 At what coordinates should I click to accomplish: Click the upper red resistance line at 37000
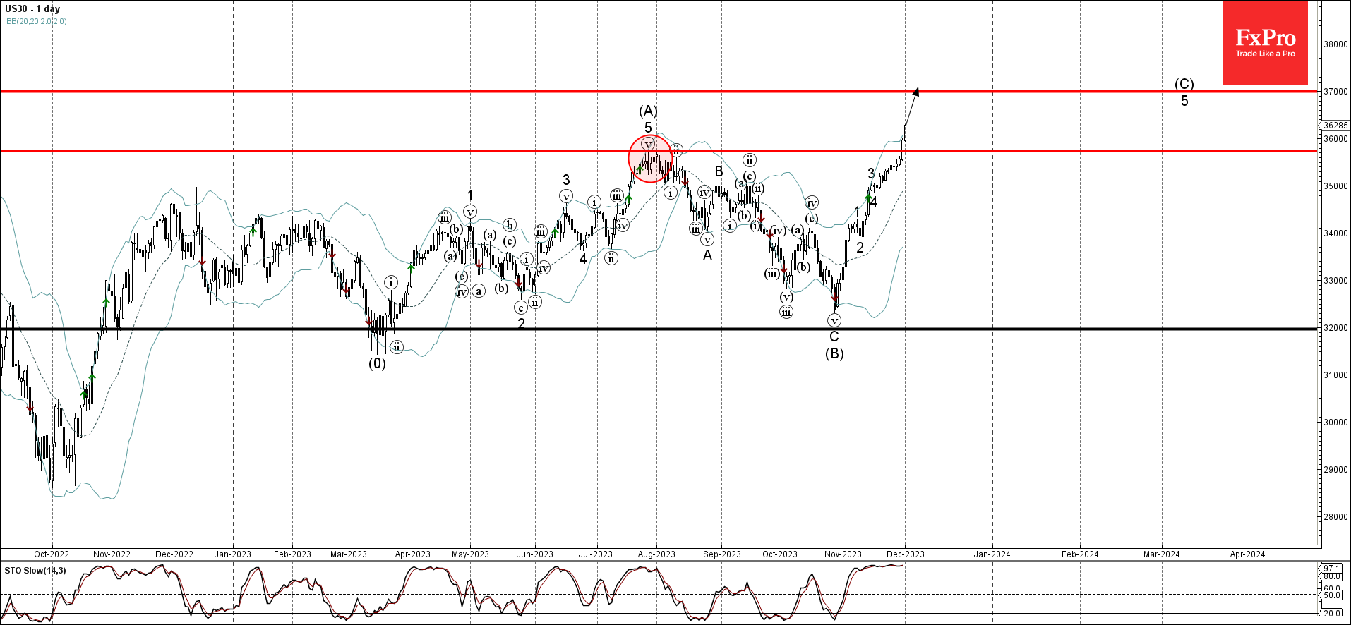[x=659, y=91]
